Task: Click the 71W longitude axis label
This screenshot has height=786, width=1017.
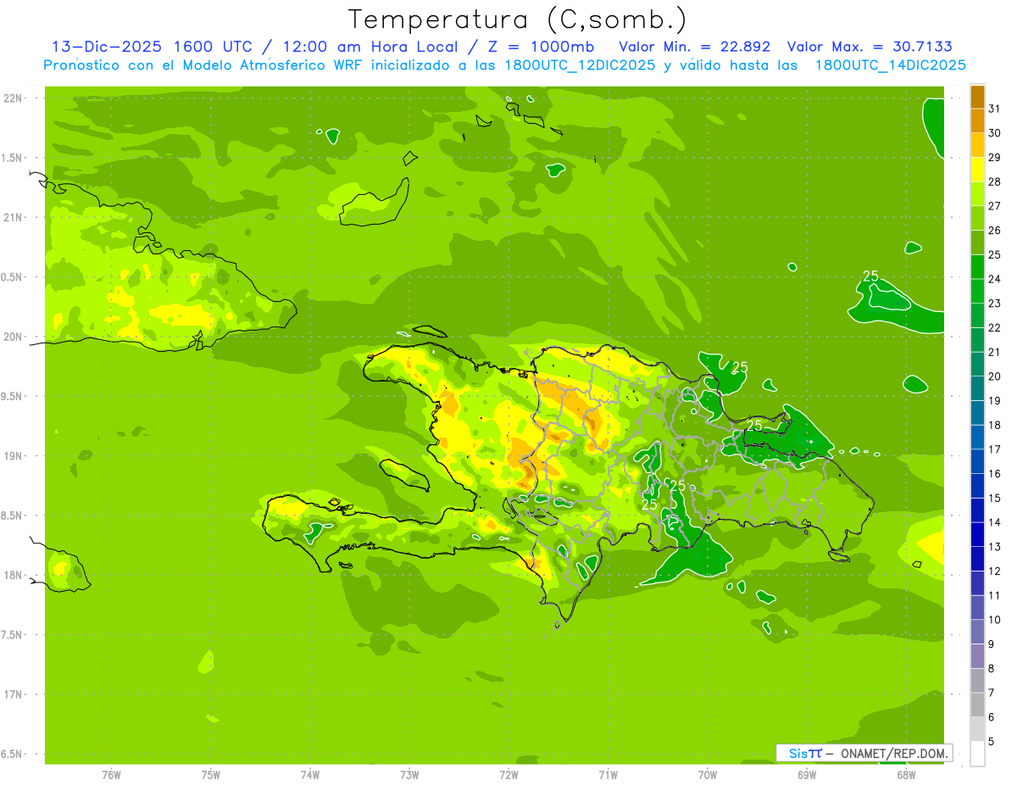Action: tap(608, 774)
